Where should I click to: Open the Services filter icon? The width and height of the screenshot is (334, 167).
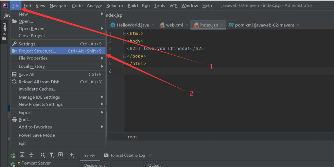click(x=52, y=155)
